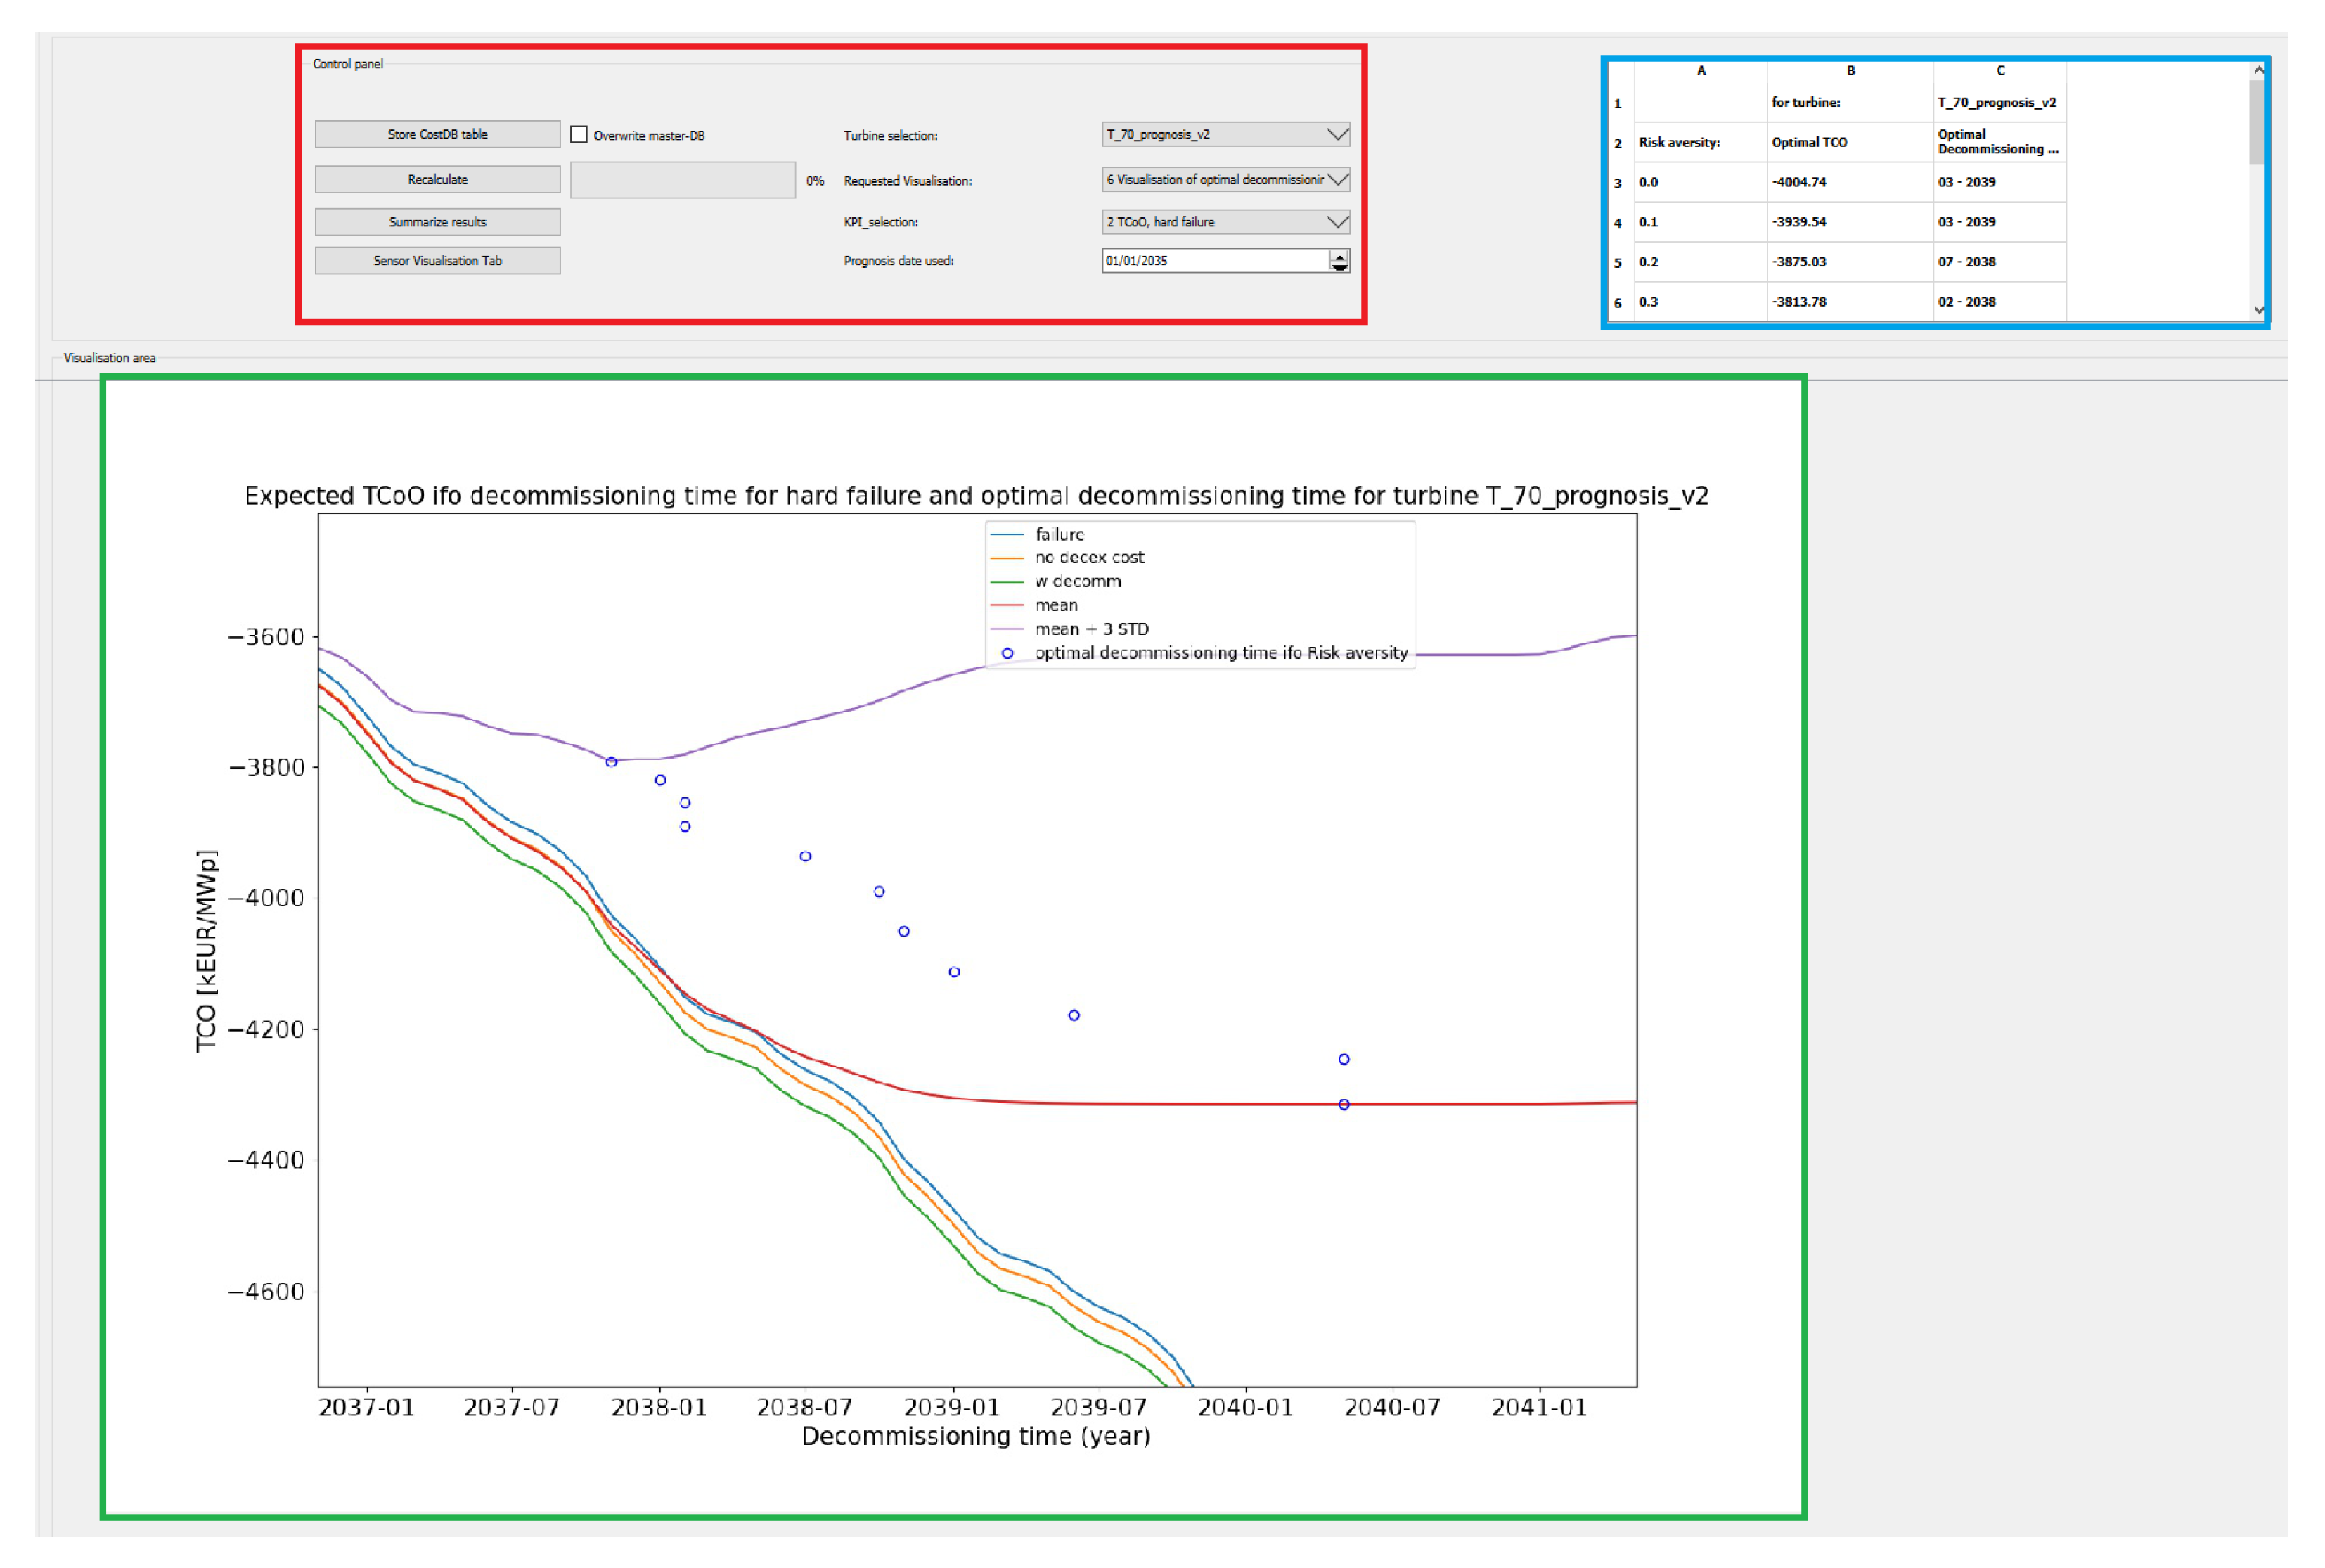This screenshot has width=2325, height=1568.
Task: Open the Sensor Visualisation Tab
Action: (x=437, y=261)
